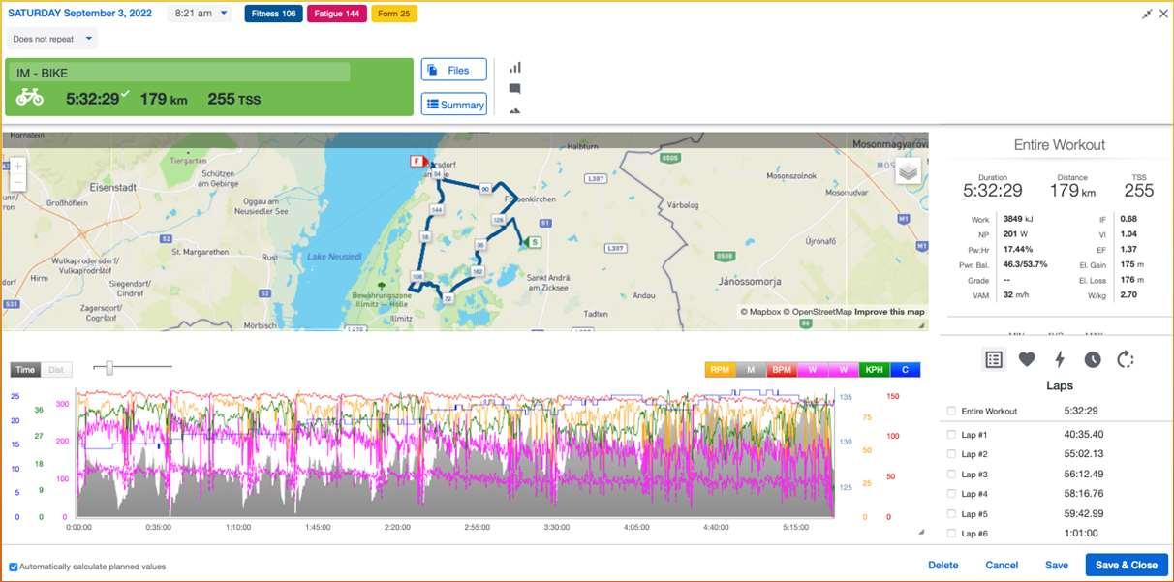Expand the Does not repeat dropdown

tap(53, 39)
